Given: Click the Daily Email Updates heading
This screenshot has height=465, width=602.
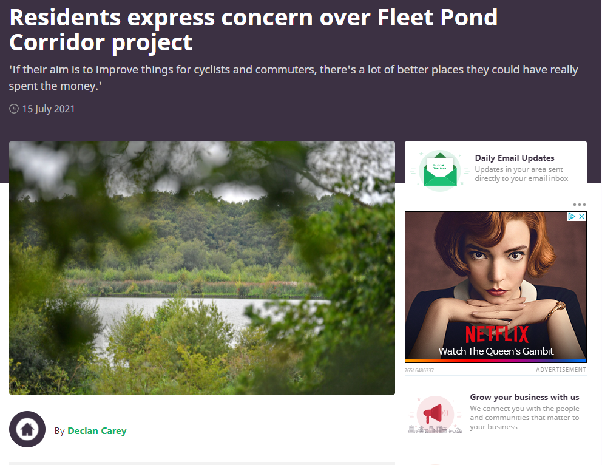Looking at the screenshot, I should 515,158.
